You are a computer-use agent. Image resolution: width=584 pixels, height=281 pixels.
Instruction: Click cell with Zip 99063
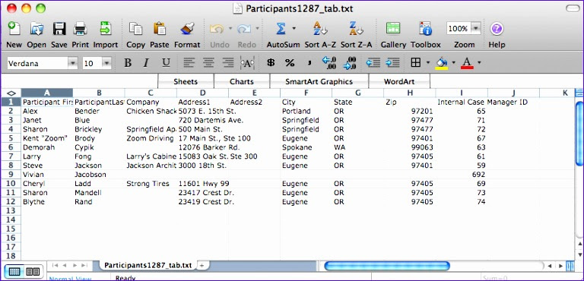[409, 147]
